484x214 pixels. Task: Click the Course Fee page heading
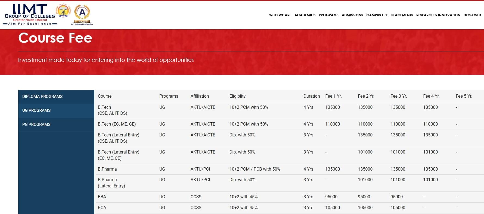pyautogui.click(x=55, y=38)
